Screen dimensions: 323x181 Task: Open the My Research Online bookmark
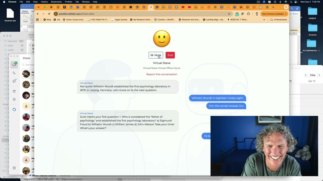click(x=141, y=20)
